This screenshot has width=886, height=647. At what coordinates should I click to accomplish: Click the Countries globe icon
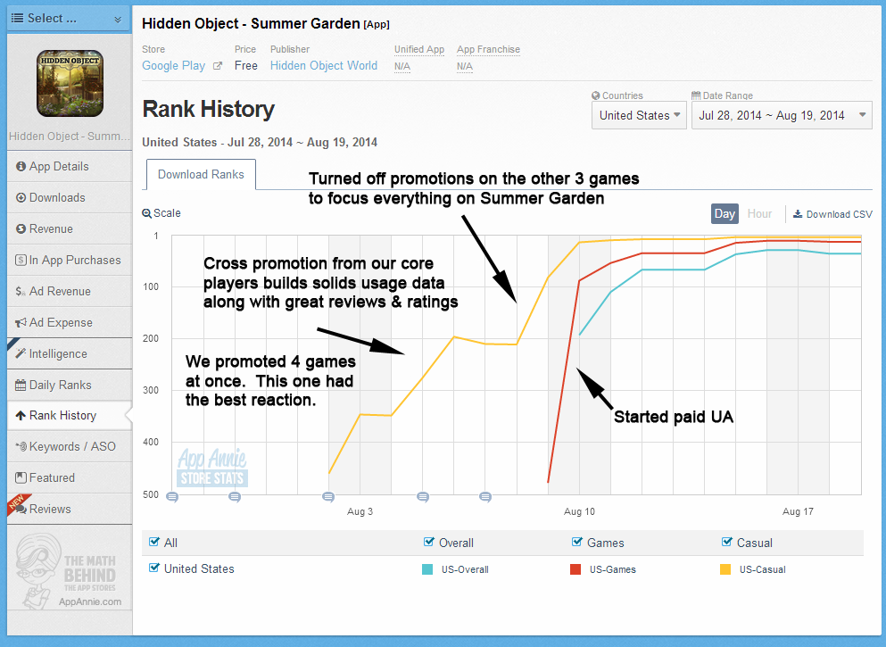pos(595,95)
